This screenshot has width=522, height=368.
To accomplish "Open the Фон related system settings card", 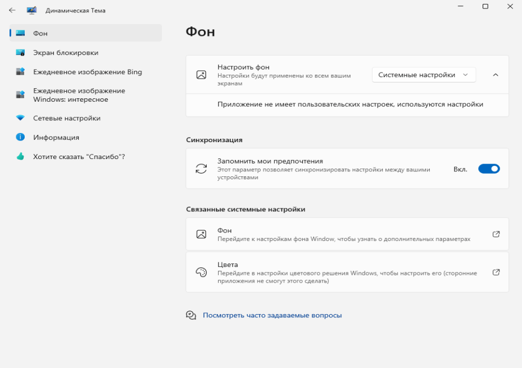I will 347,234.
